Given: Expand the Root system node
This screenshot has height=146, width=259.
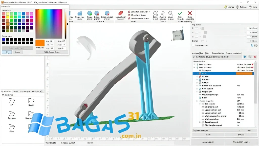Looking at the screenshot, I should pos(197,89).
